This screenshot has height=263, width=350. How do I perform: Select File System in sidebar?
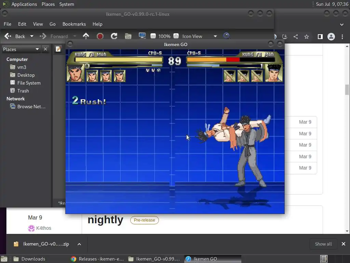click(x=25, y=83)
